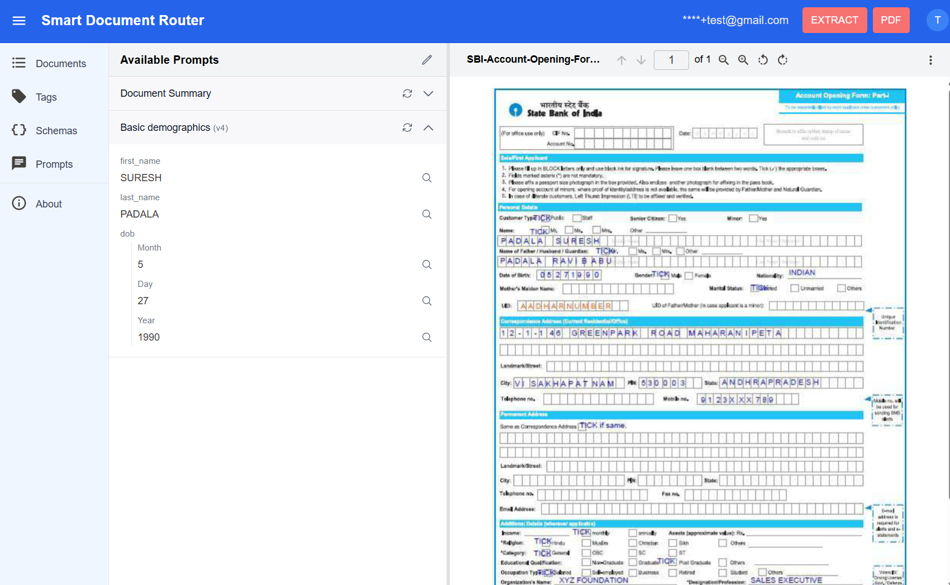Click the Non-Graduate checkbox in form
The height and width of the screenshot is (585, 950).
586,563
